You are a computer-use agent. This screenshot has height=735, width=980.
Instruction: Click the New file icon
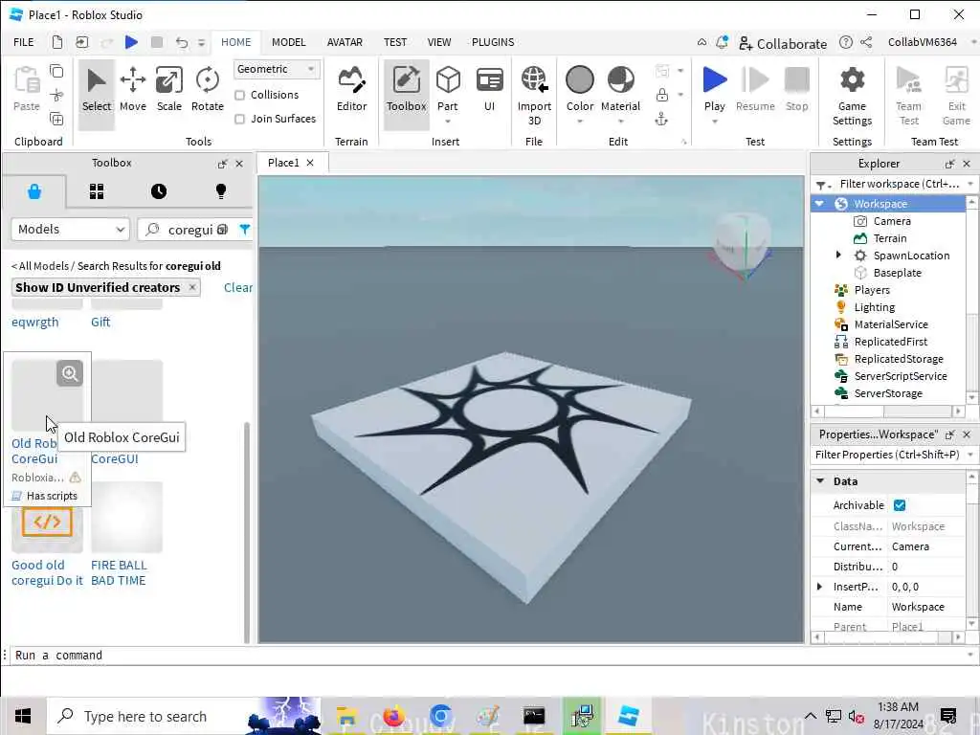coord(56,42)
